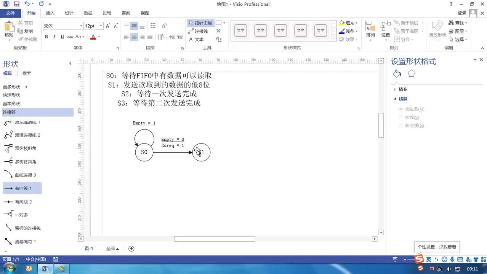Toggle underline formatting
487x274 pixels.
pos(62,37)
